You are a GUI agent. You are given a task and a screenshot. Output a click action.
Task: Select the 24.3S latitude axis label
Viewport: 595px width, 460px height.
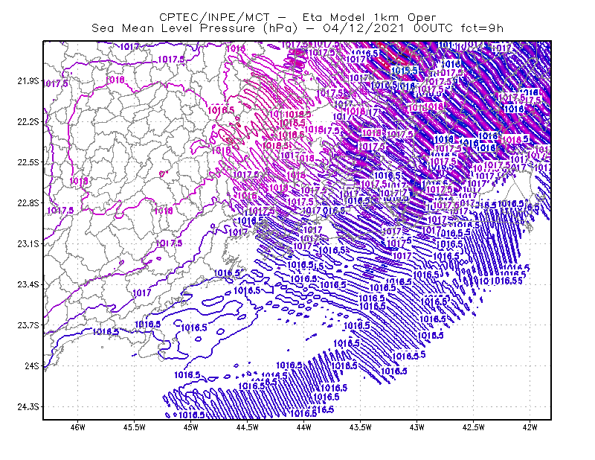click(28, 407)
